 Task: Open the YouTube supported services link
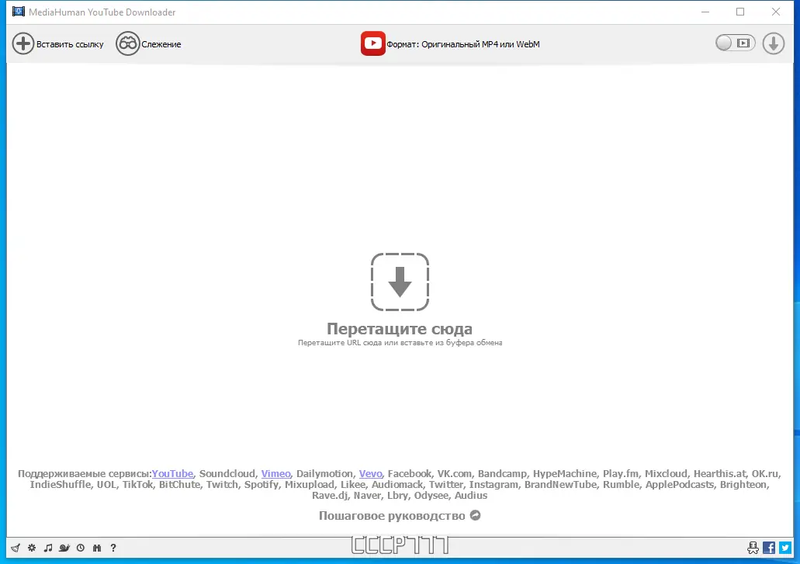(x=172, y=473)
